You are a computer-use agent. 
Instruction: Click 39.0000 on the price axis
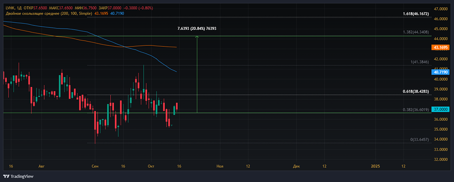point(441,89)
